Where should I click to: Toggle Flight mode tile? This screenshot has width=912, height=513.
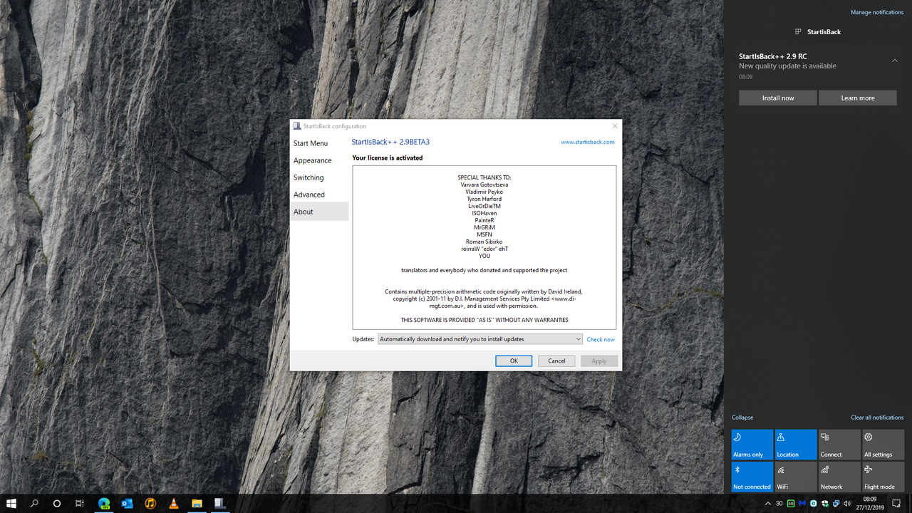pyautogui.click(x=883, y=477)
